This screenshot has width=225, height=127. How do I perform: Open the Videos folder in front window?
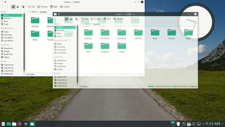point(122,48)
